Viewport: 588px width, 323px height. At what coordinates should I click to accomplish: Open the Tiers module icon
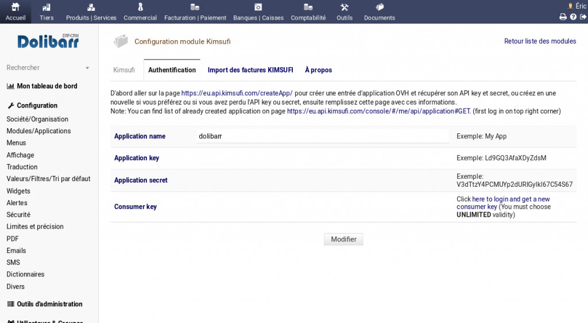[x=47, y=7]
